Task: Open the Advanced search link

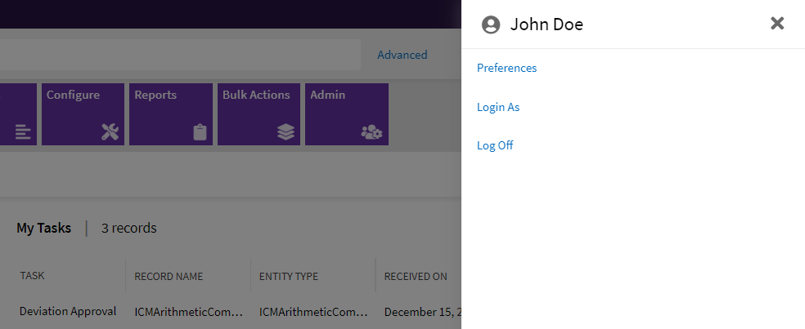Action: pos(402,55)
